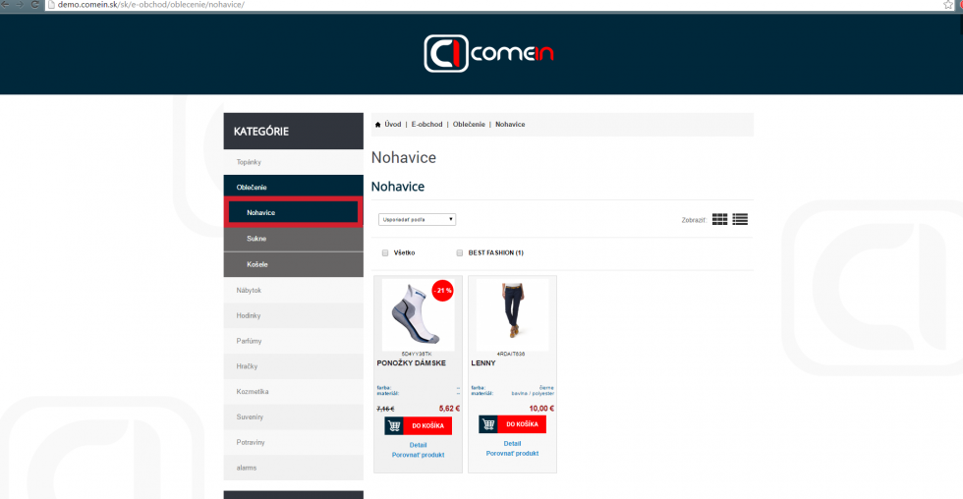Tick the Všetko filter checkbox
This screenshot has height=499, width=963.
[385, 252]
